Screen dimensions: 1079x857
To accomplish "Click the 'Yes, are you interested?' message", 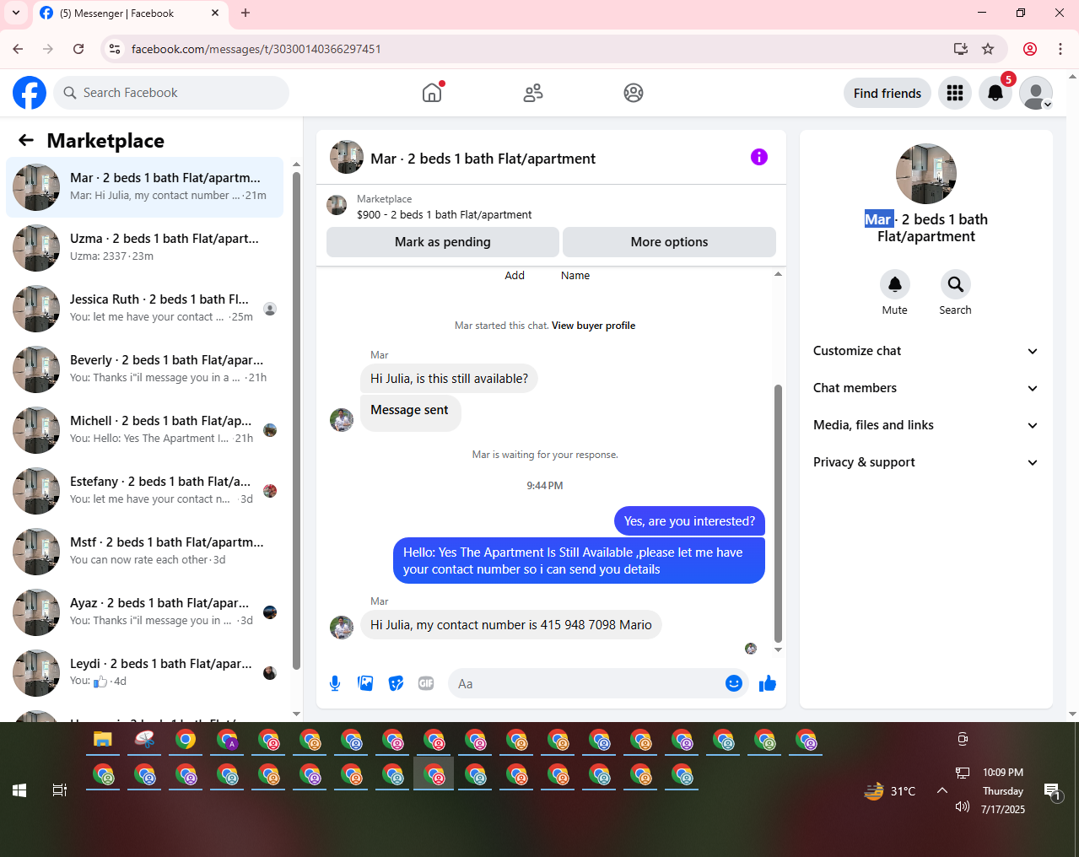I will point(689,521).
